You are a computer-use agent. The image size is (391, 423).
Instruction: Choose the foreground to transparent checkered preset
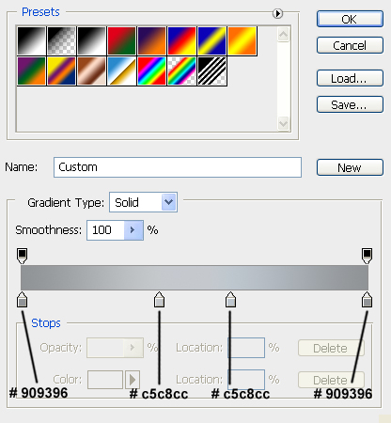pos(61,40)
